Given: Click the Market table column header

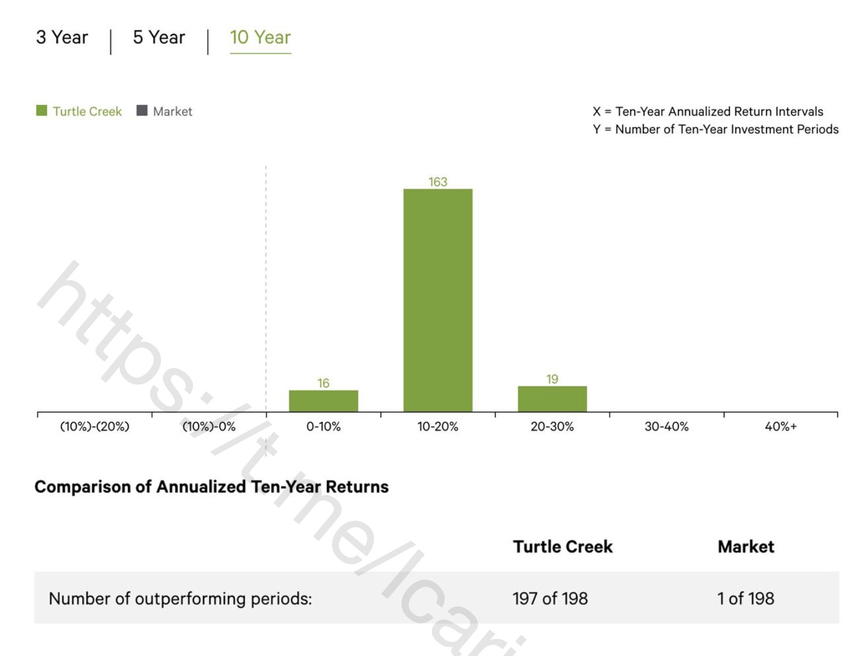Looking at the screenshot, I should click(x=746, y=547).
